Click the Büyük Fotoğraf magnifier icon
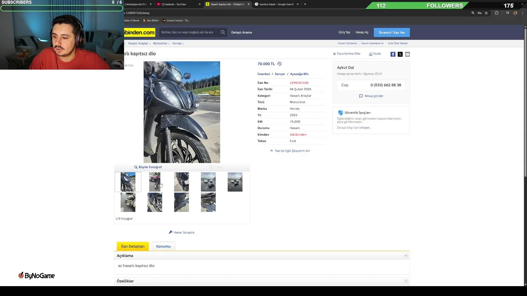 (x=136, y=167)
